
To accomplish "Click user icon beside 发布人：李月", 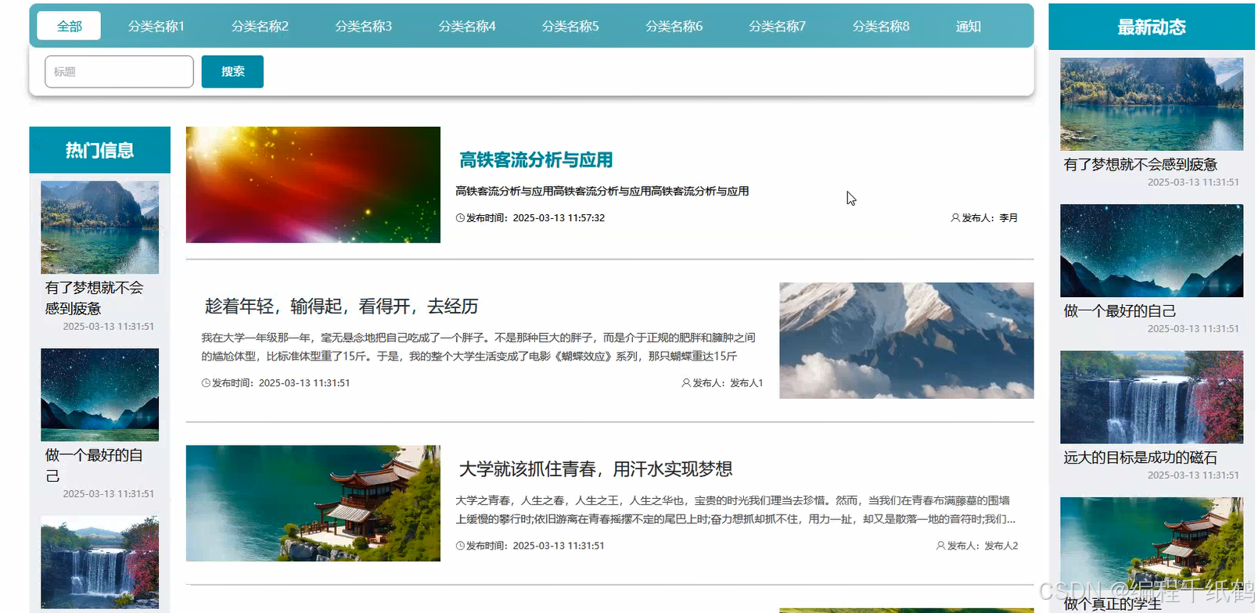I will tap(955, 218).
